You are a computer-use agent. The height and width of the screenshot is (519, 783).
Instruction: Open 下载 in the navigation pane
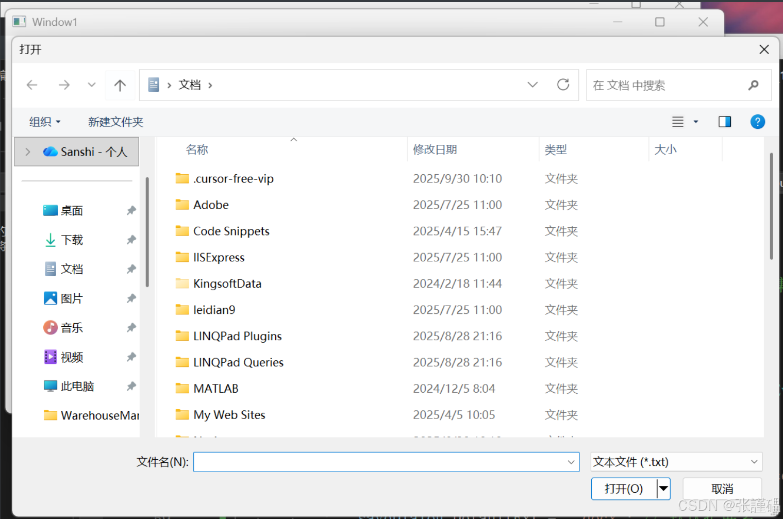[x=72, y=240]
